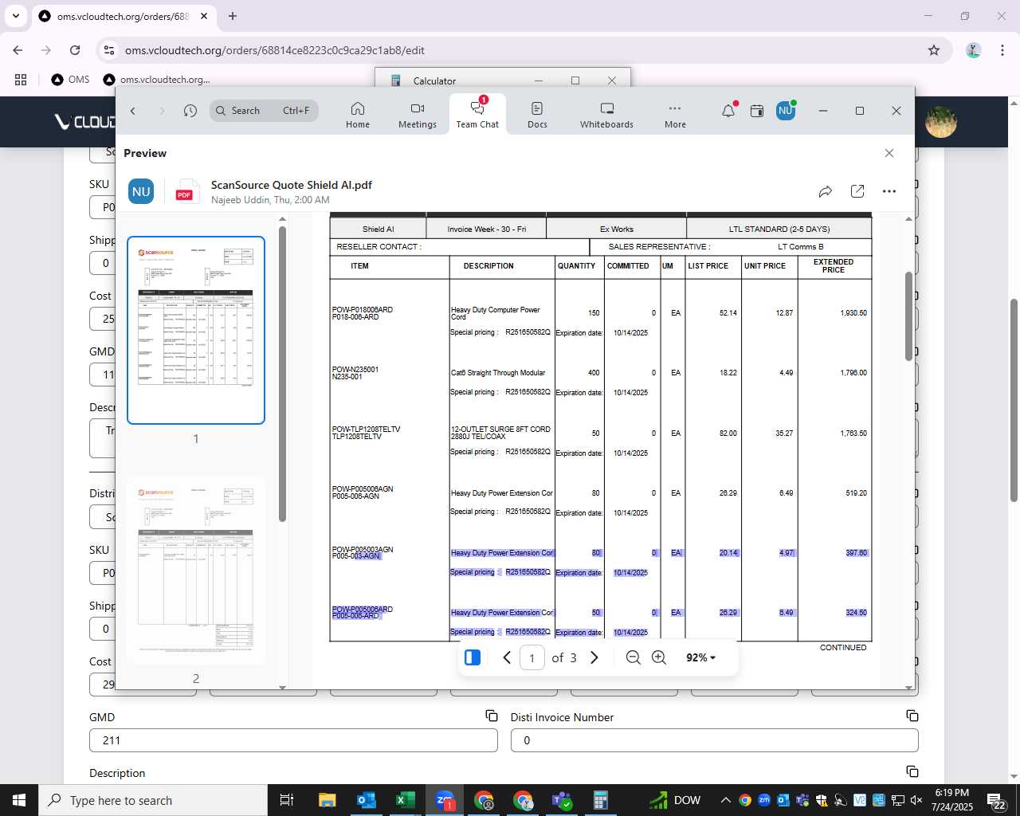
Task: Open the 92% zoom level dropdown
Action: point(700,657)
